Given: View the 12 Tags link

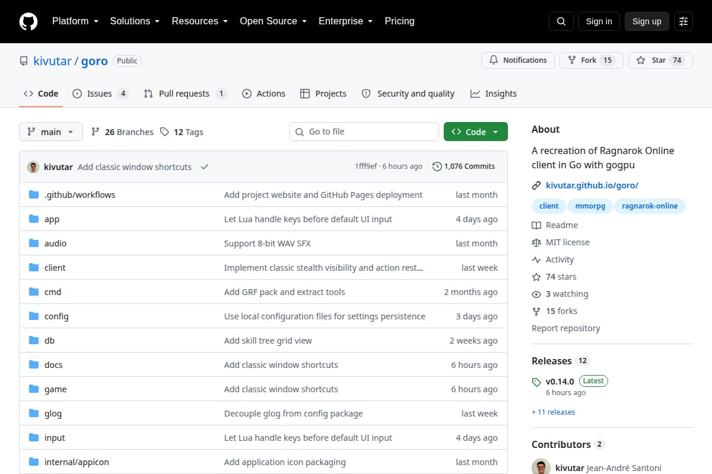Looking at the screenshot, I should (x=182, y=132).
